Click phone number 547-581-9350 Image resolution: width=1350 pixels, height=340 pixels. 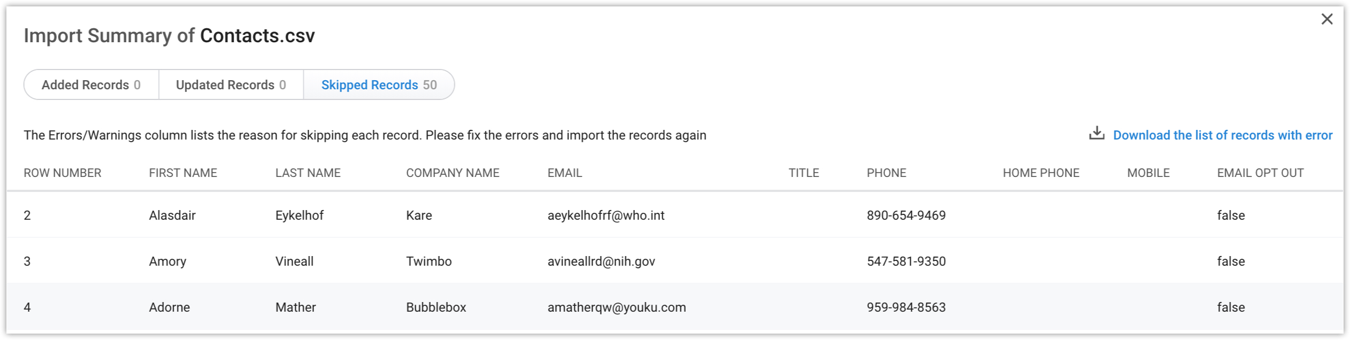pyautogui.click(x=906, y=261)
